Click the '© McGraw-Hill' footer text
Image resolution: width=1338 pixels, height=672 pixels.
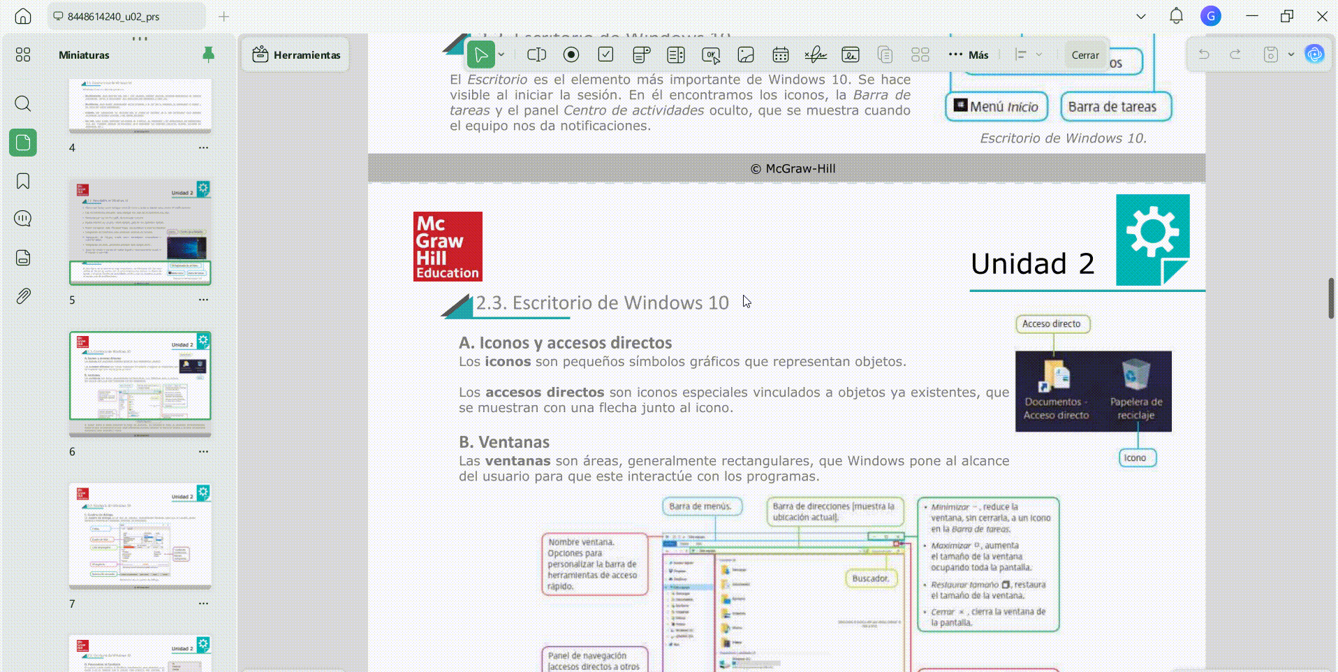tap(793, 168)
